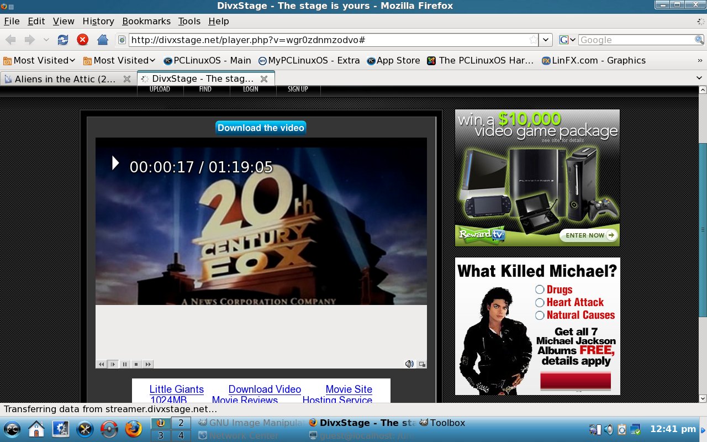Open the File menu
Image resolution: width=707 pixels, height=442 pixels.
tap(12, 21)
